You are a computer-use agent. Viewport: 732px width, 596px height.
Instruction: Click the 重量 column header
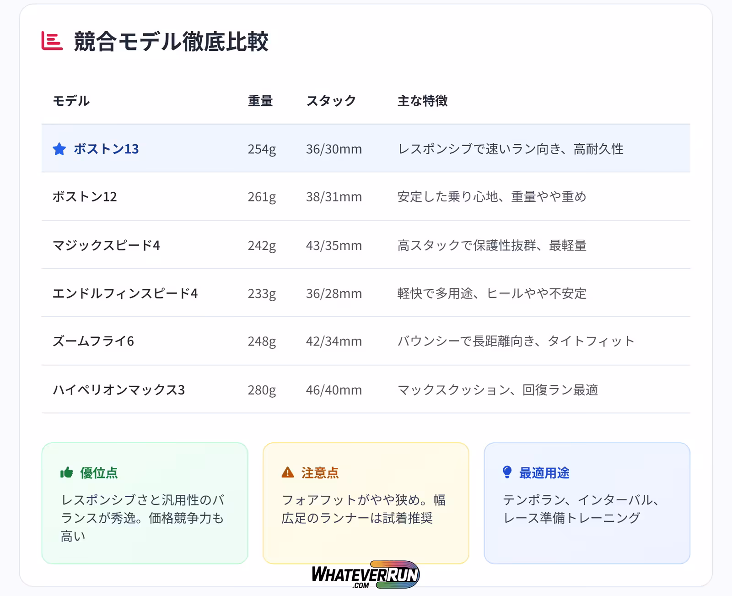260,101
